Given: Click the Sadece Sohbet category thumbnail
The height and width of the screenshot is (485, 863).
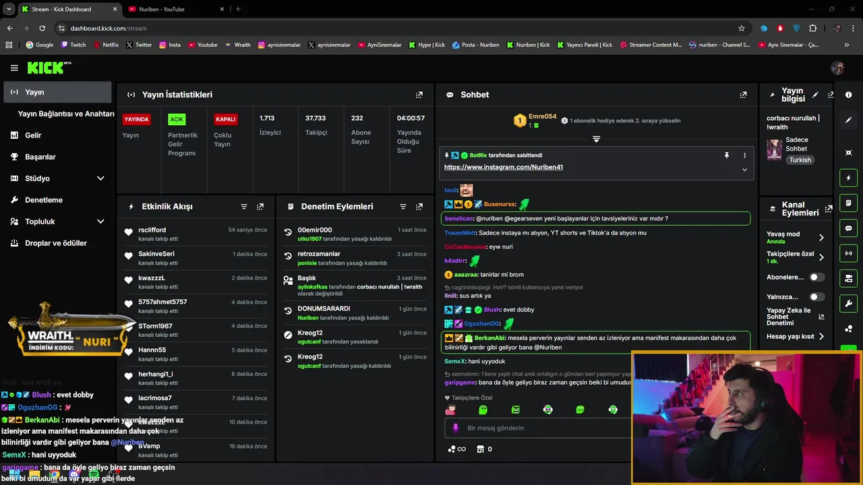Looking at the screenshot, I should [x=774, y=150].
